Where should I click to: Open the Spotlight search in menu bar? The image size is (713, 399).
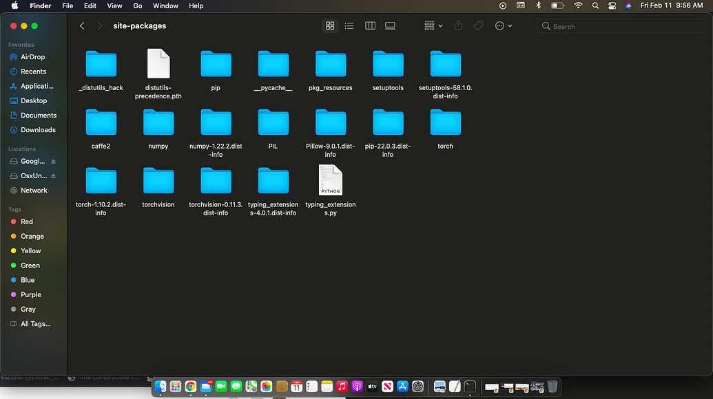point(595,6)
